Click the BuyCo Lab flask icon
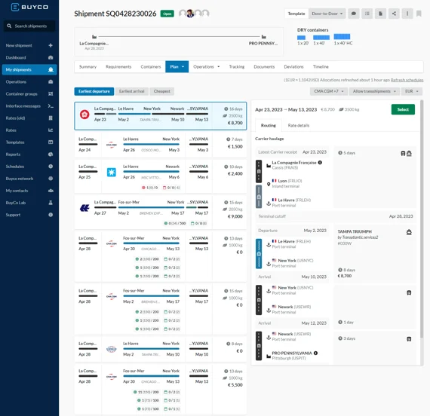 click(51, 203)
